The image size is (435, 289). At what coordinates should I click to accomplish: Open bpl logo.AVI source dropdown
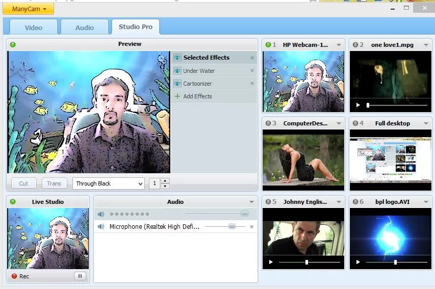point(426,202)
